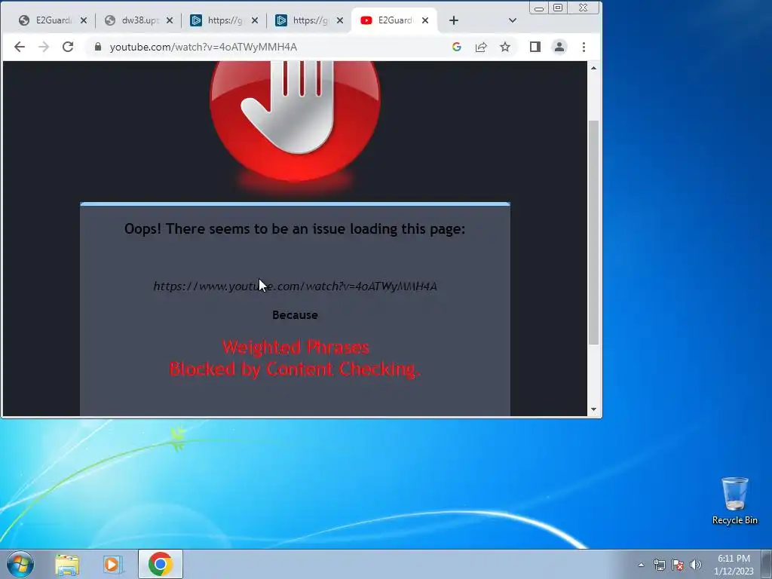Open the Windows Start menu

pos(20,564)
